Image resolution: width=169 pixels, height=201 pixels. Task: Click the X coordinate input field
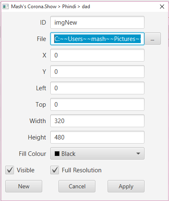coord(97,55)
